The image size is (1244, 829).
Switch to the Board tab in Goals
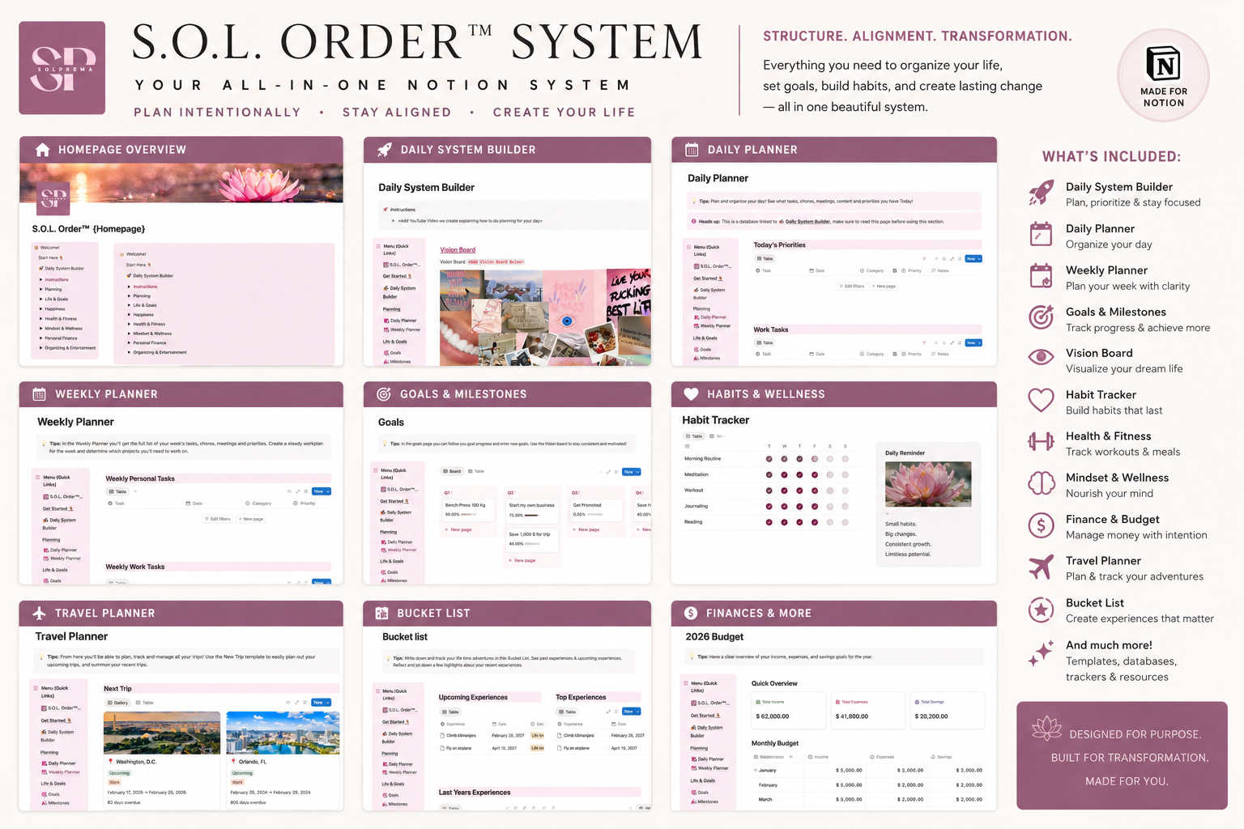click(452, 471)
